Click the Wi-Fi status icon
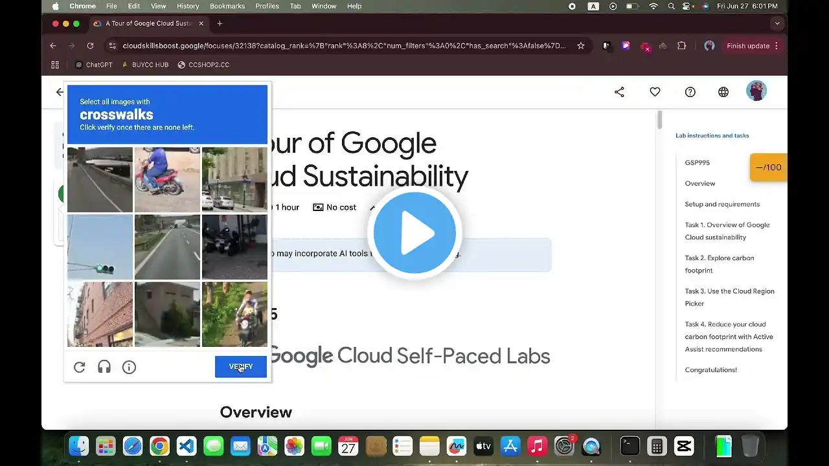Viewport: 829px width, 466px height. (x=653, y=6)
